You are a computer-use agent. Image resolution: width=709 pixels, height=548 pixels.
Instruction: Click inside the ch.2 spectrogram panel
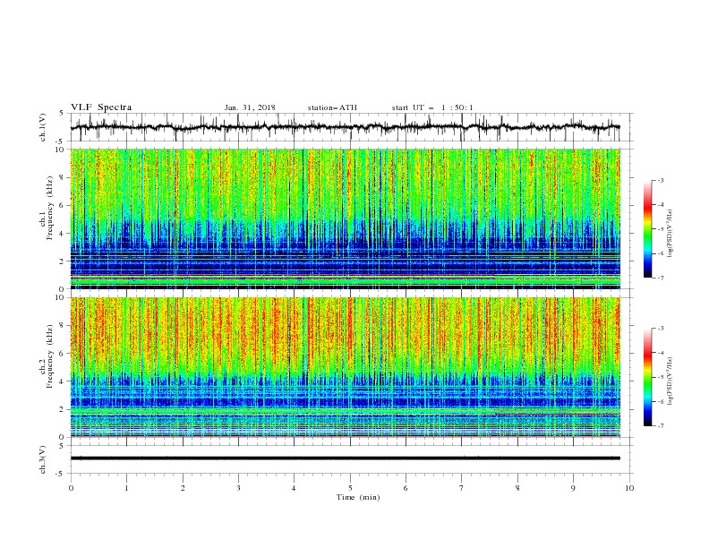345,367
